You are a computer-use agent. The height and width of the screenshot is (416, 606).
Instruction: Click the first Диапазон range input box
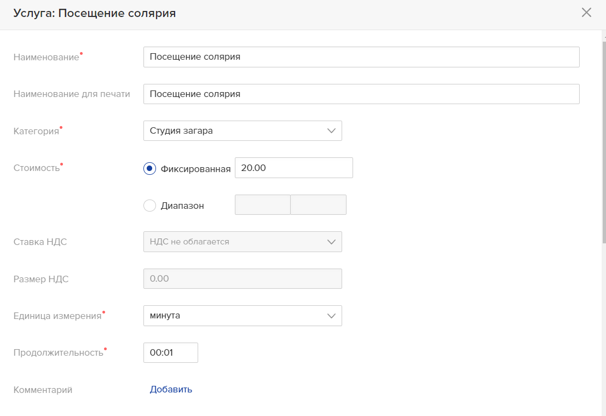pyautogui.click(x=262, y=205)
